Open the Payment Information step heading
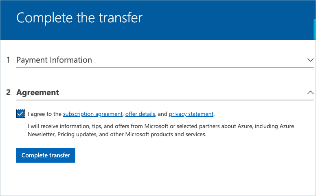 pyautogui.click(x=54, y=60)
